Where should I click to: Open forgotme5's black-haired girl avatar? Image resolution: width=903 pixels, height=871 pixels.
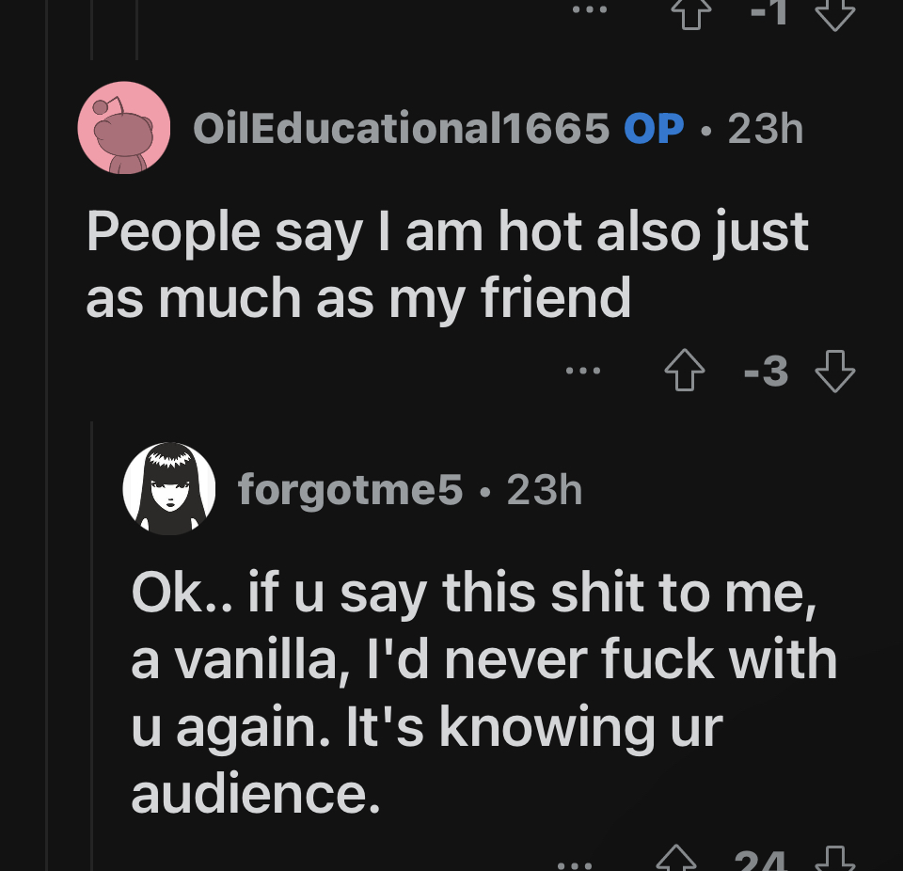coord(169,488)
